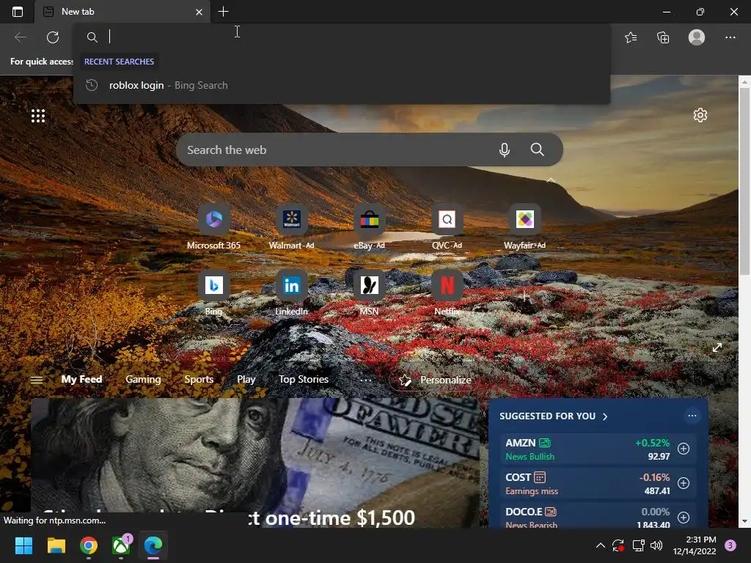Expand background image with arrows icon
This screenshot has width=751, height=563.
(x=717, y=347)
